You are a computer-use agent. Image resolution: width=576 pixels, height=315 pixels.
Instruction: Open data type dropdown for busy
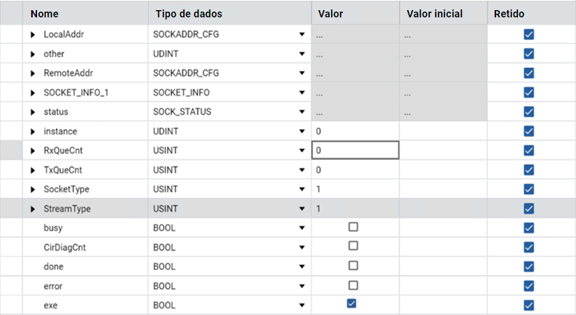301,227
